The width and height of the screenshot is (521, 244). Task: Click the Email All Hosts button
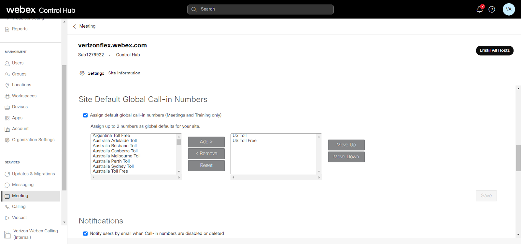(x=495, y=50)
